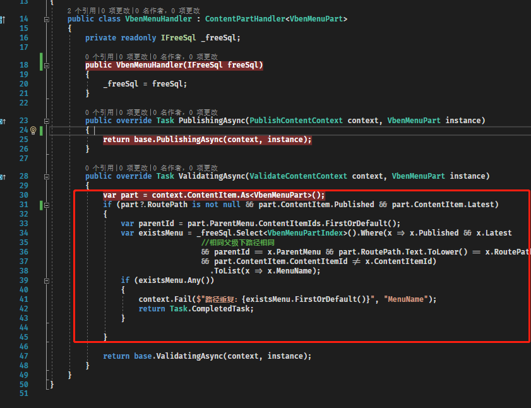Click 'base.ValidatingAsync' call on line 47
This screenshot has height=408, width=531.
tap(179, 356)
